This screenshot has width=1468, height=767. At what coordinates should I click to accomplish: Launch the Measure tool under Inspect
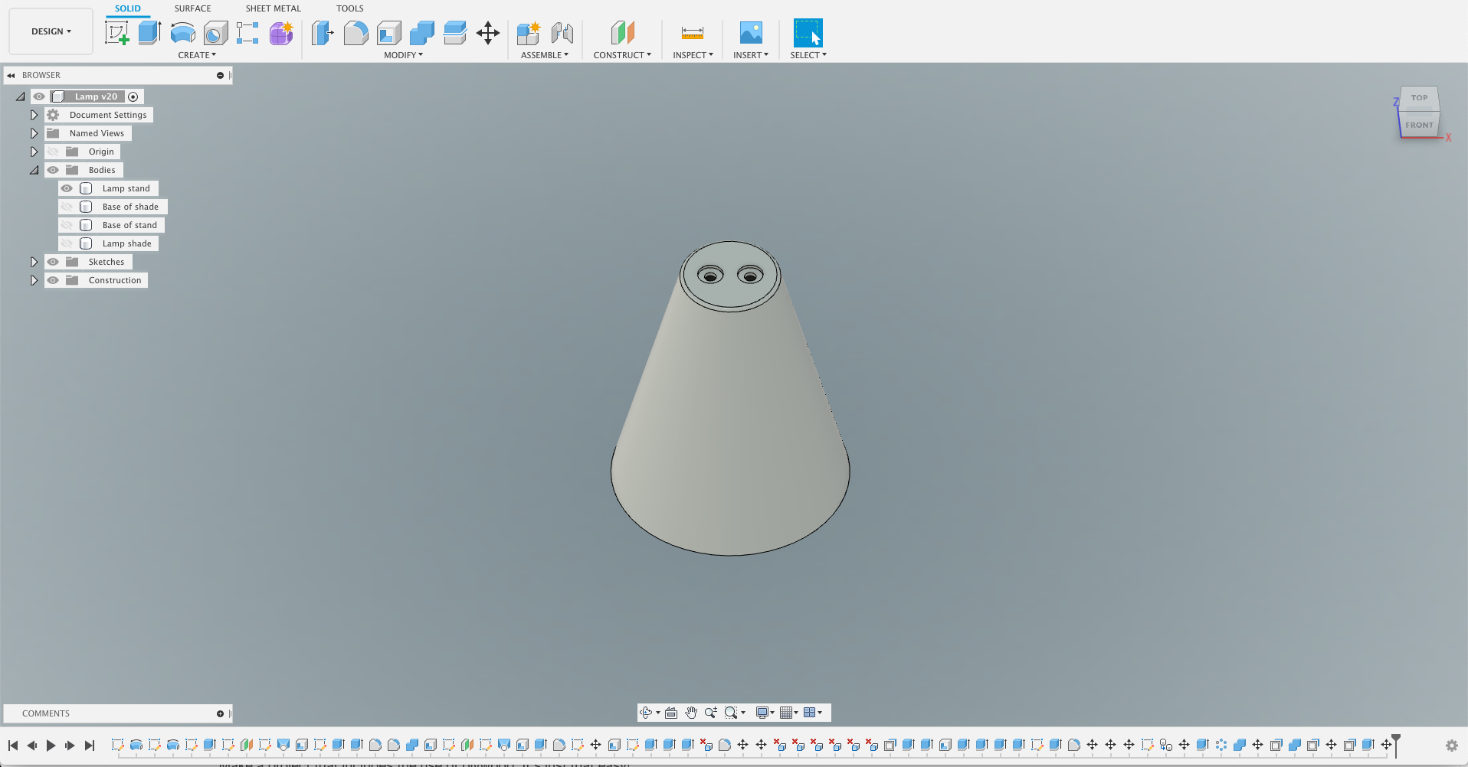[x=691, y=32]
